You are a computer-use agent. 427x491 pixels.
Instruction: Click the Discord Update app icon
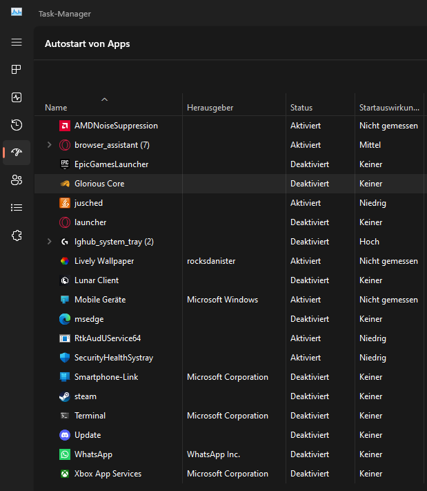coord(64,435)
